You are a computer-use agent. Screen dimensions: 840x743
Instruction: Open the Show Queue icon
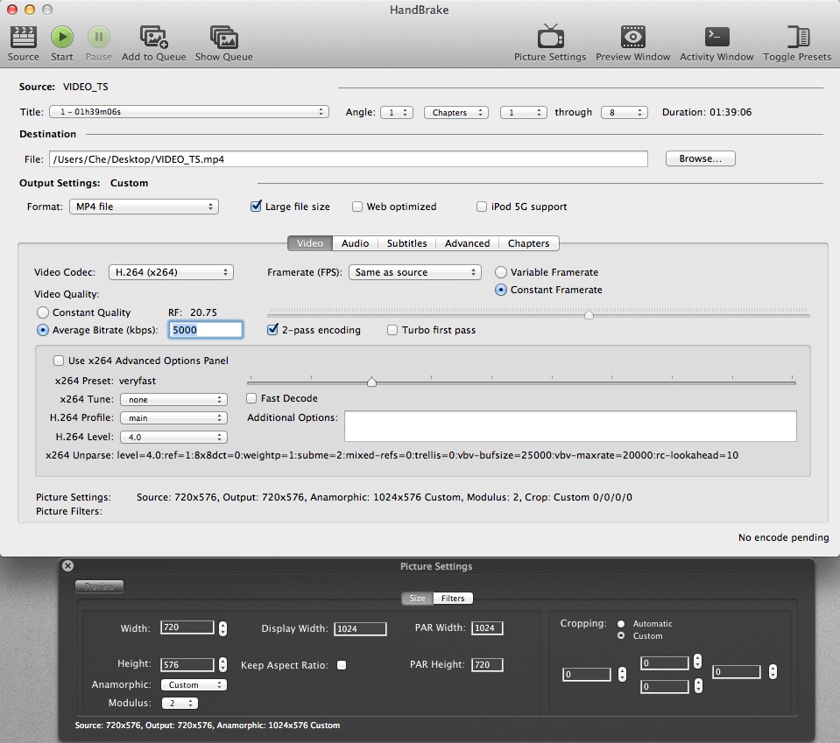224,37
